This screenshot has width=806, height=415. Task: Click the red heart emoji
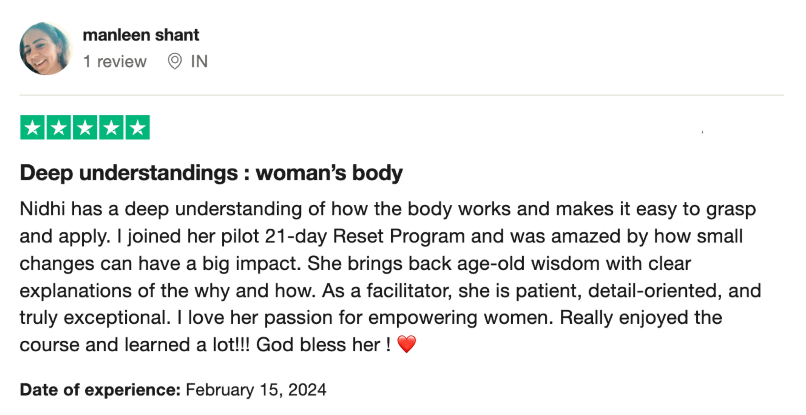pos(407,344)
